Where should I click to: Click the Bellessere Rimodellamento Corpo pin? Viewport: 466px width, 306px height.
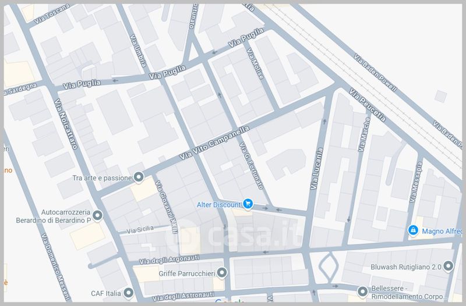(x=362, y=291)
